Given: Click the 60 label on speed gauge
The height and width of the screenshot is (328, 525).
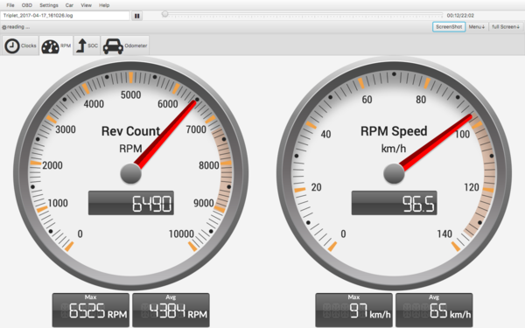Looking at the screenshot, I should tap(367, 100).
